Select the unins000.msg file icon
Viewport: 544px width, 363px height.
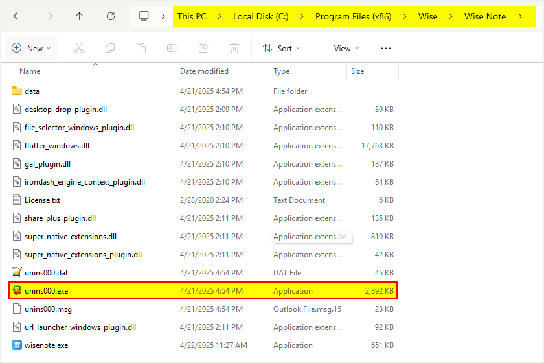[x=17, y=309]
